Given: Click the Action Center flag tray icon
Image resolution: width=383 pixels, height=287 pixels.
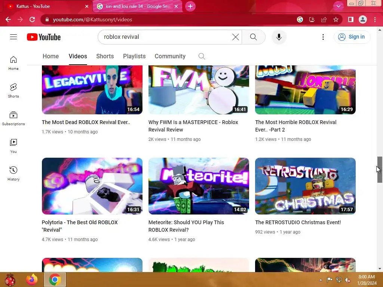Looking at the screenshot, I should (x=330, y=280).
